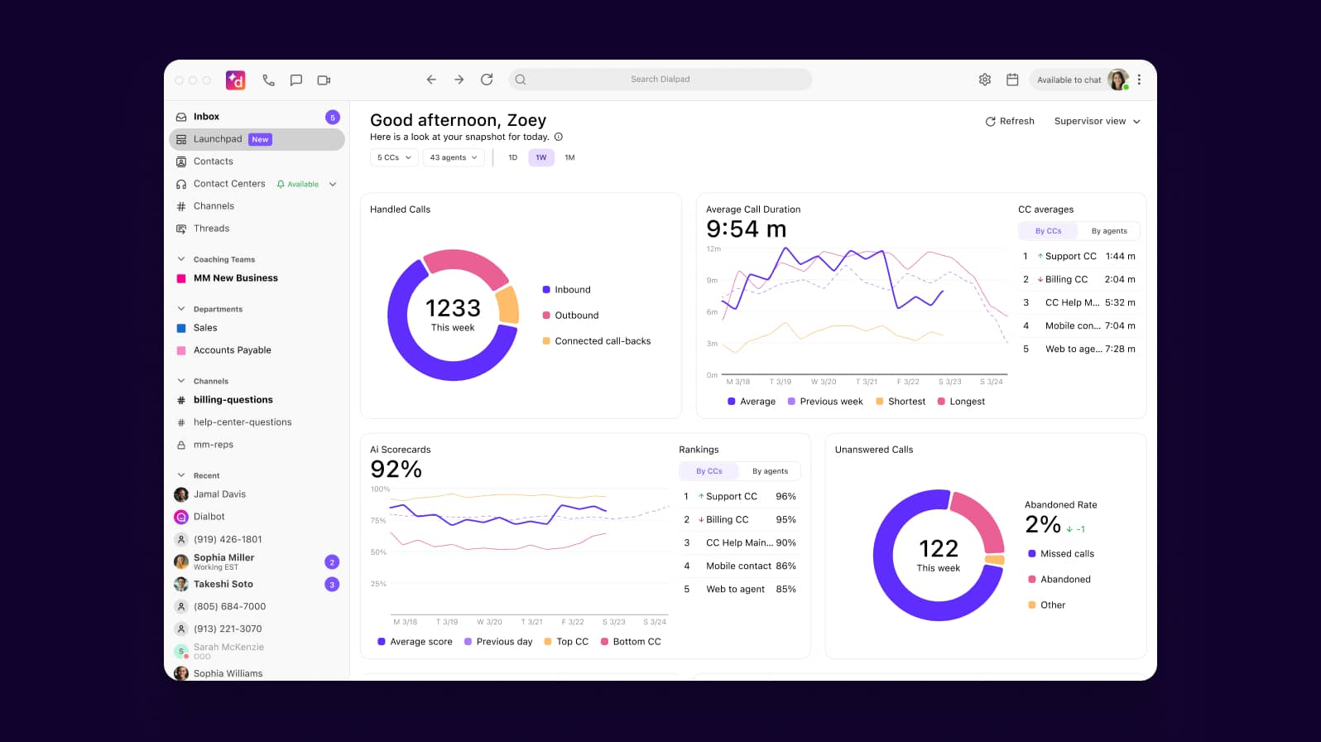Collapse the Coaching Teams section

(x=181, y=259)
